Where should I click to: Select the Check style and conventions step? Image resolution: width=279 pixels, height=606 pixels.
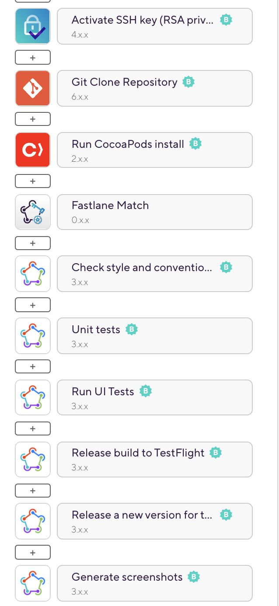click(155, 274)
